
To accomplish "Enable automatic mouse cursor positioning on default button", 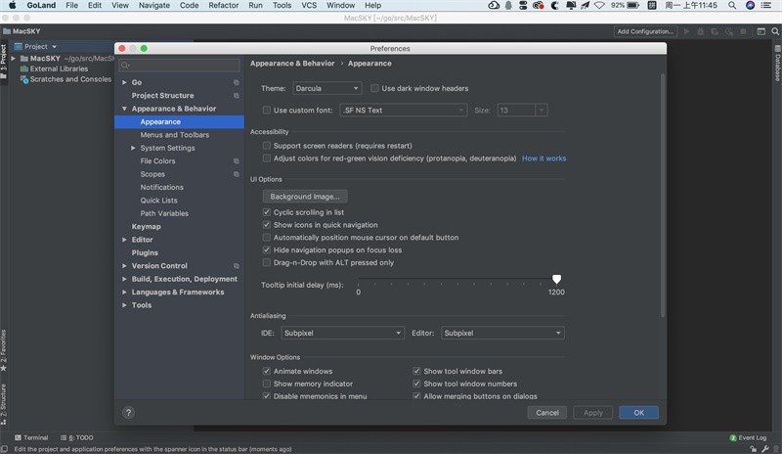I will 267,238.
